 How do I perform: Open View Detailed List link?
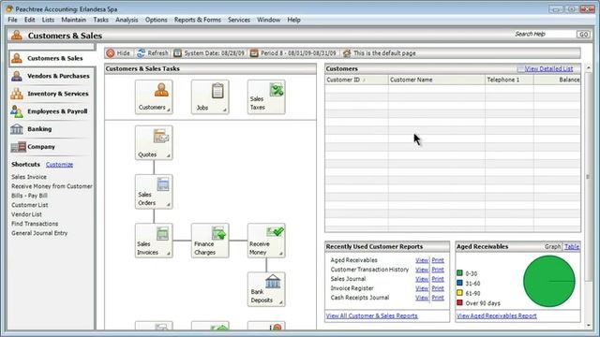click(548, 68)
